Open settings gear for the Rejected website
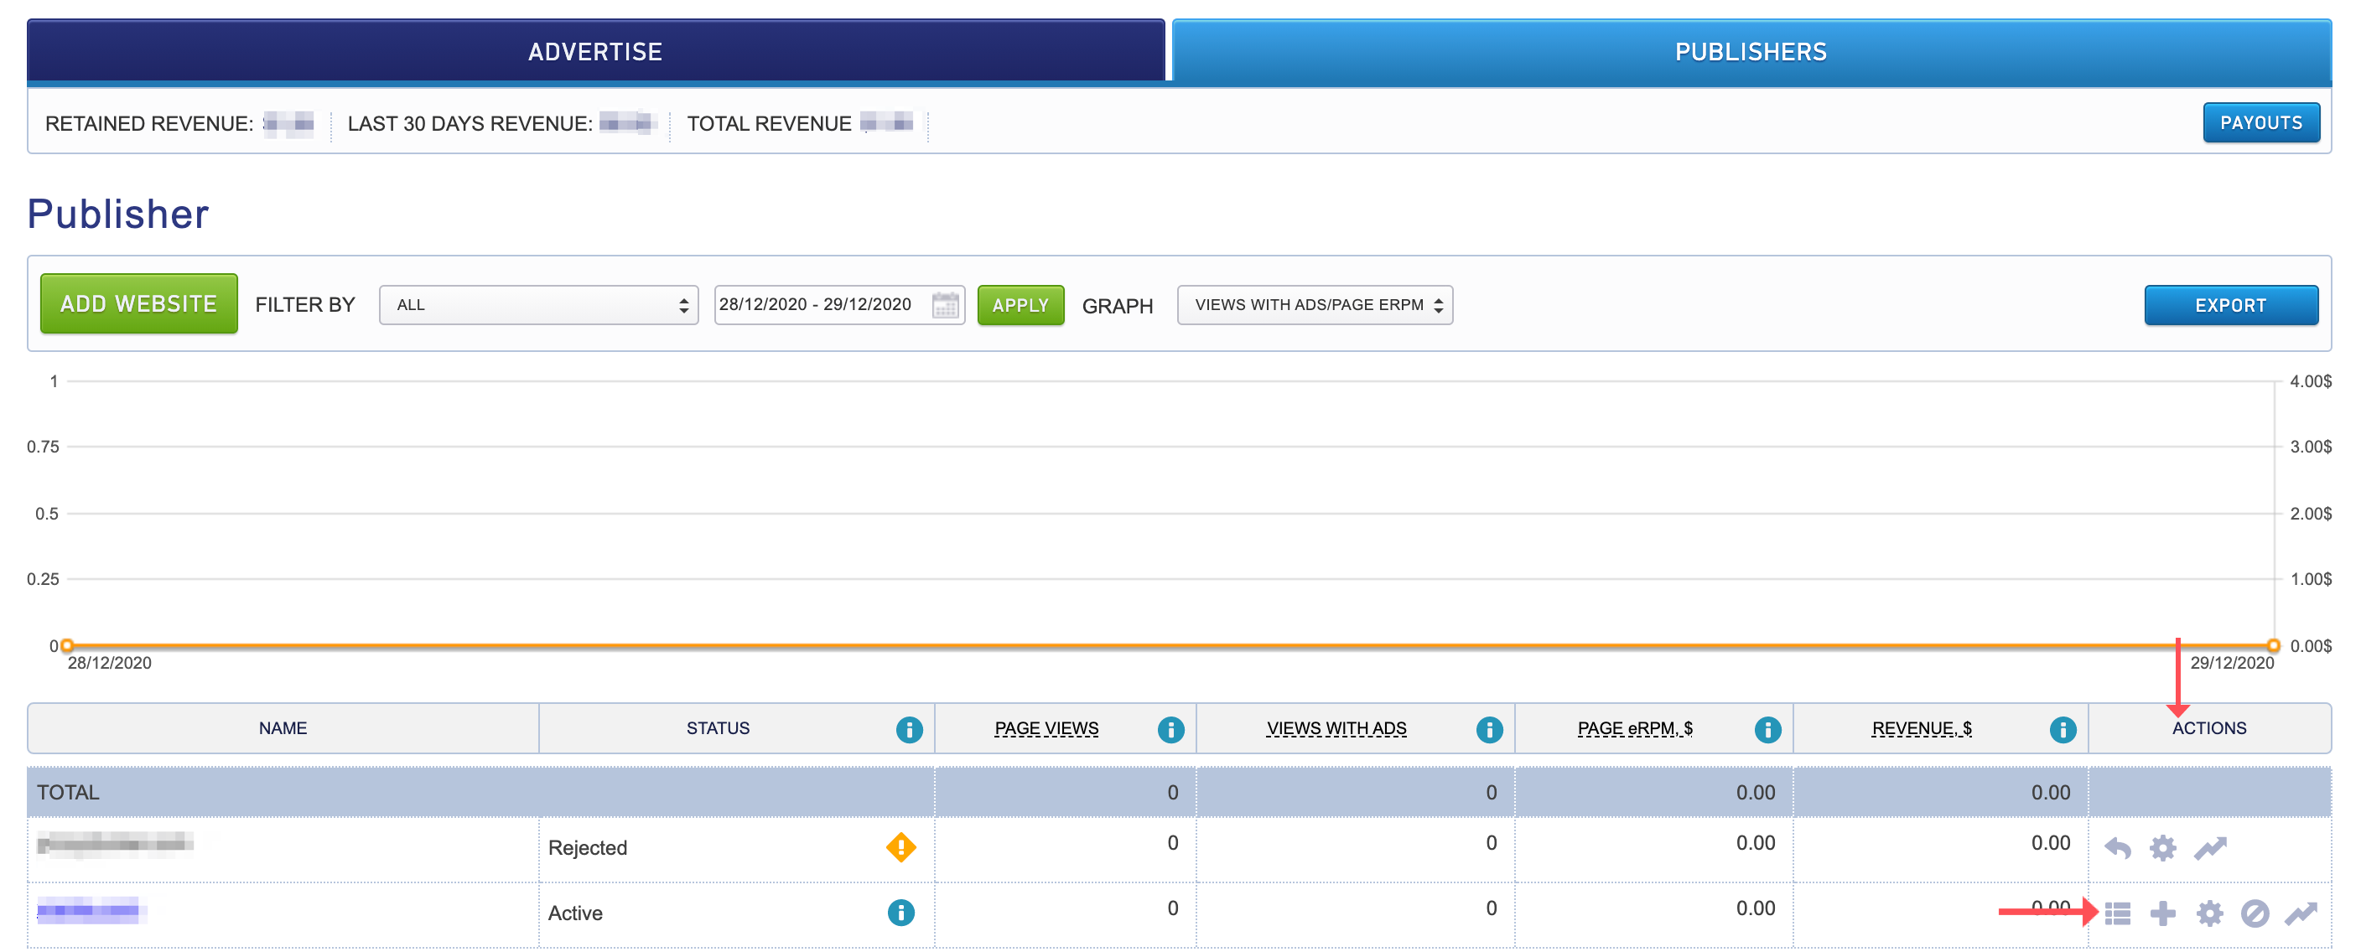 (x=2162, y=847)
